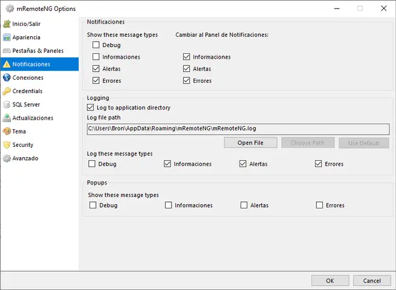
Task: Click the Actualizaciones update icon
Action: point(7,118)
